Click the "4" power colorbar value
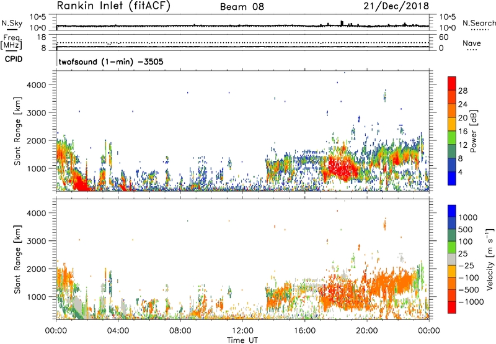 [x=461, y=173]
